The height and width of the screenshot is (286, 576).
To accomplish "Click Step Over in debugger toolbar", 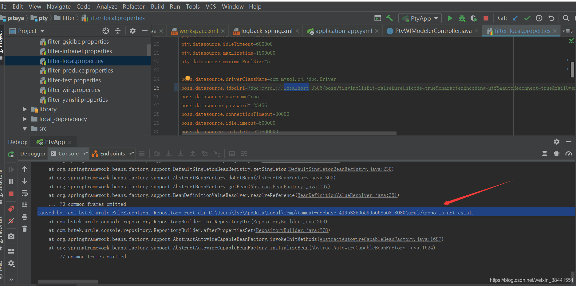I will 157,154.
